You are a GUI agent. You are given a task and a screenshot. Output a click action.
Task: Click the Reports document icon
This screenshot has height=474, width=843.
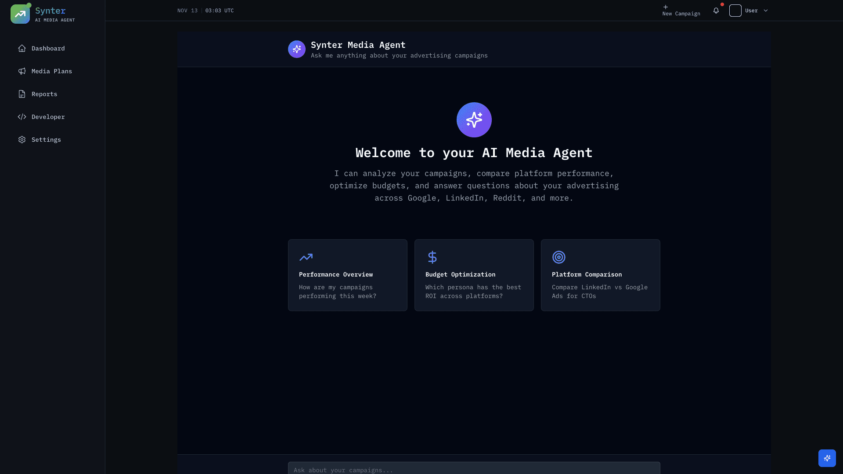point(22,94)
